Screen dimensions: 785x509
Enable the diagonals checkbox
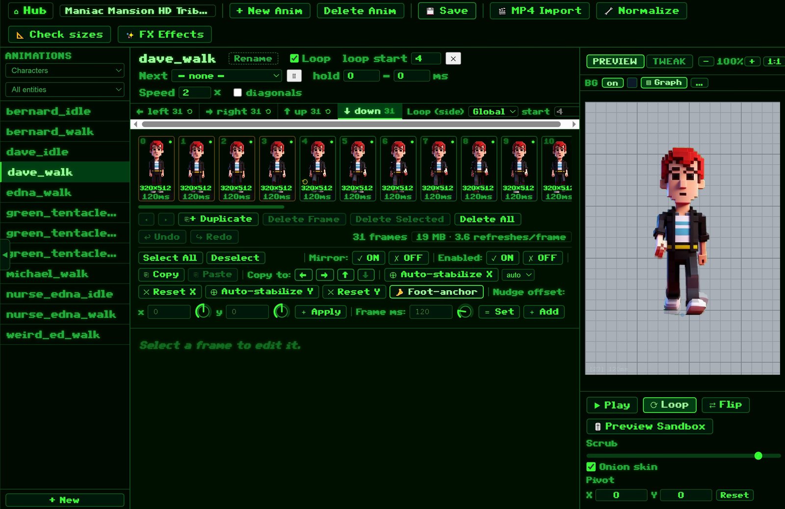tap(237, 93)
